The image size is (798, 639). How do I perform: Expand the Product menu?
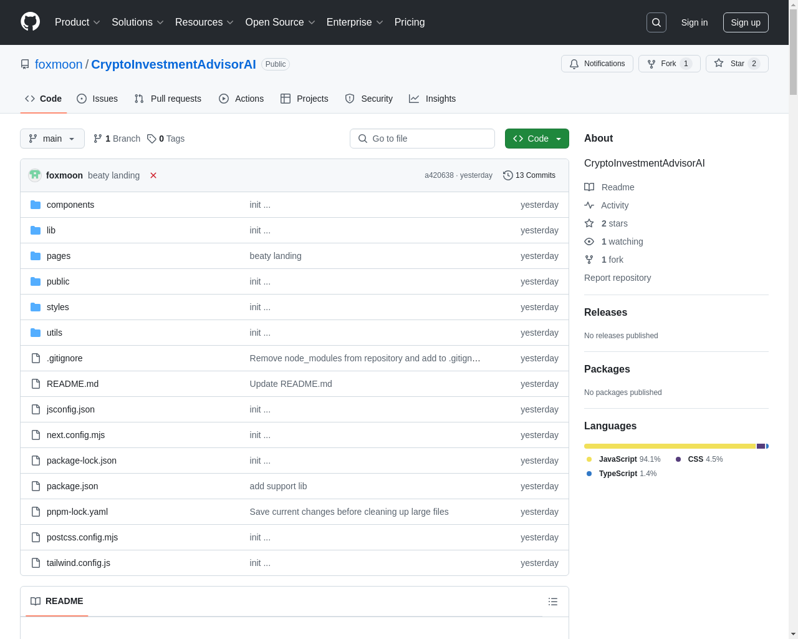click(77, 22)
